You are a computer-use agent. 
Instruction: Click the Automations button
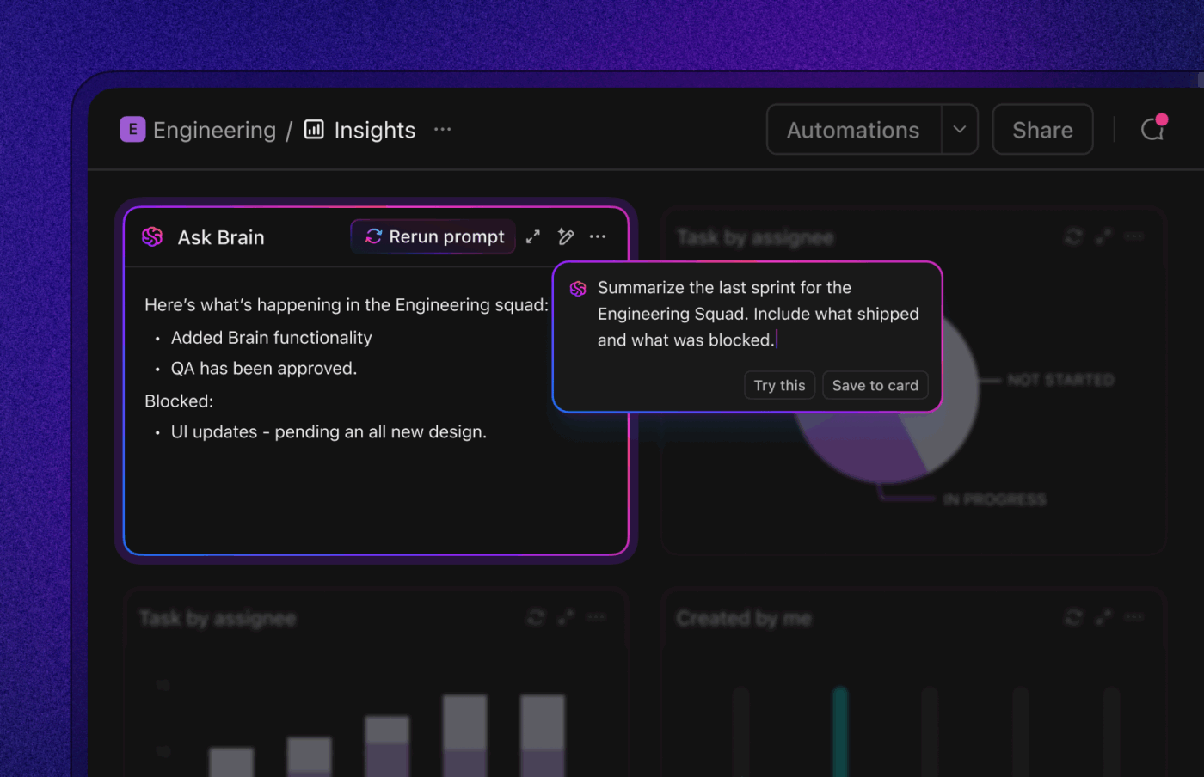853,130
